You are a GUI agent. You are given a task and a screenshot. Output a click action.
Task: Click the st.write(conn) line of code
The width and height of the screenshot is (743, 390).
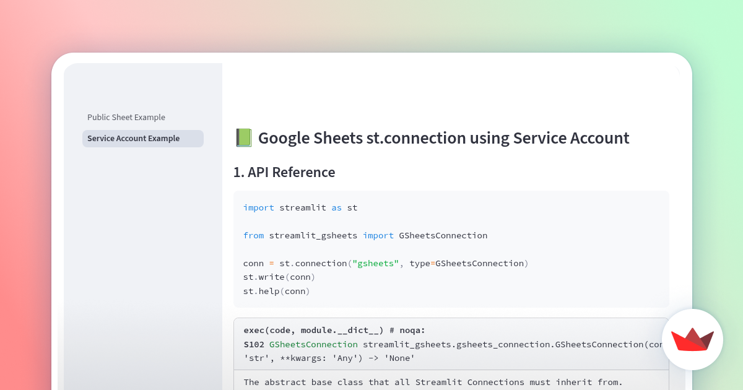[x=279, y=277]
